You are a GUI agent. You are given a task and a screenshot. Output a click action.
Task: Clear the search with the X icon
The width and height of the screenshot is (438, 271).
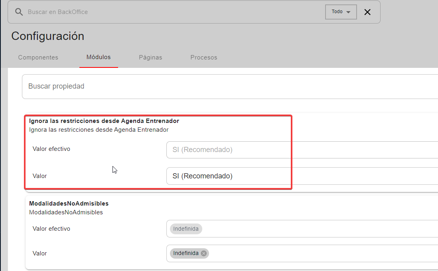click(367, 12)
